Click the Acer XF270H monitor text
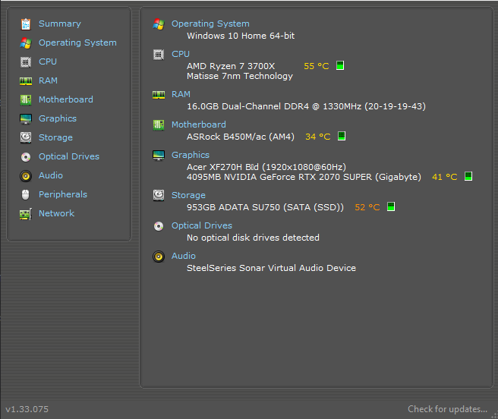 [266, 167]
